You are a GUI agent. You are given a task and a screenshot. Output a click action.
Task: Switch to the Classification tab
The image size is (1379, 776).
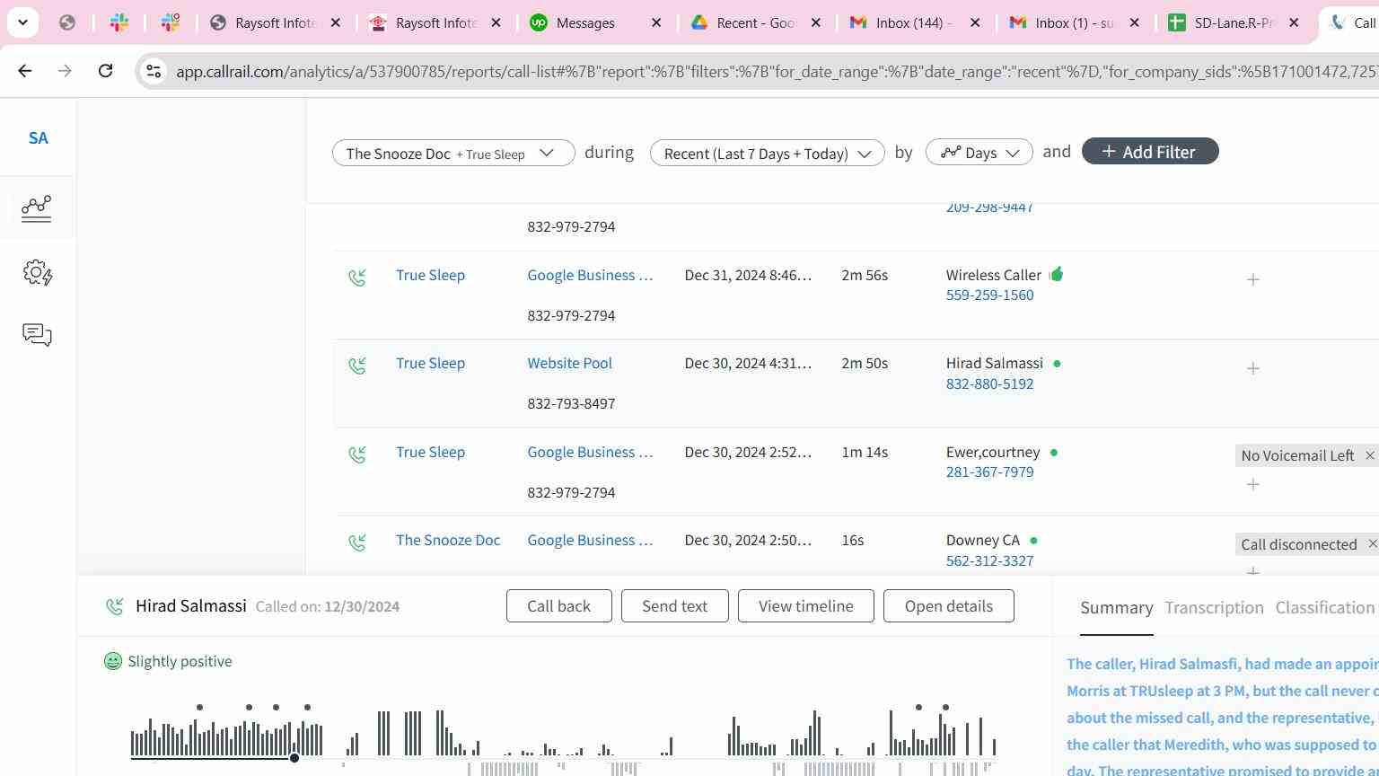[x=1324, y=608]
